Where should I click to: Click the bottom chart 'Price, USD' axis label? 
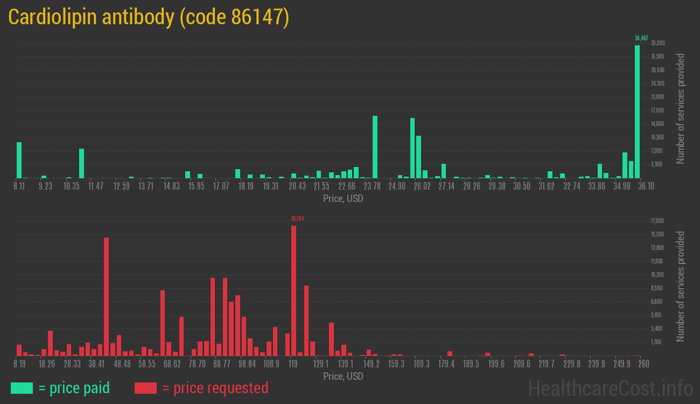[x=343, y=376]
